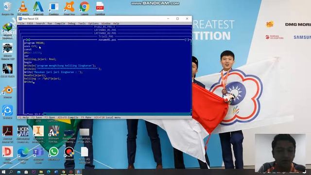Open the NOTE LKS text file icon
311x175 pixels.
(84, 155)
